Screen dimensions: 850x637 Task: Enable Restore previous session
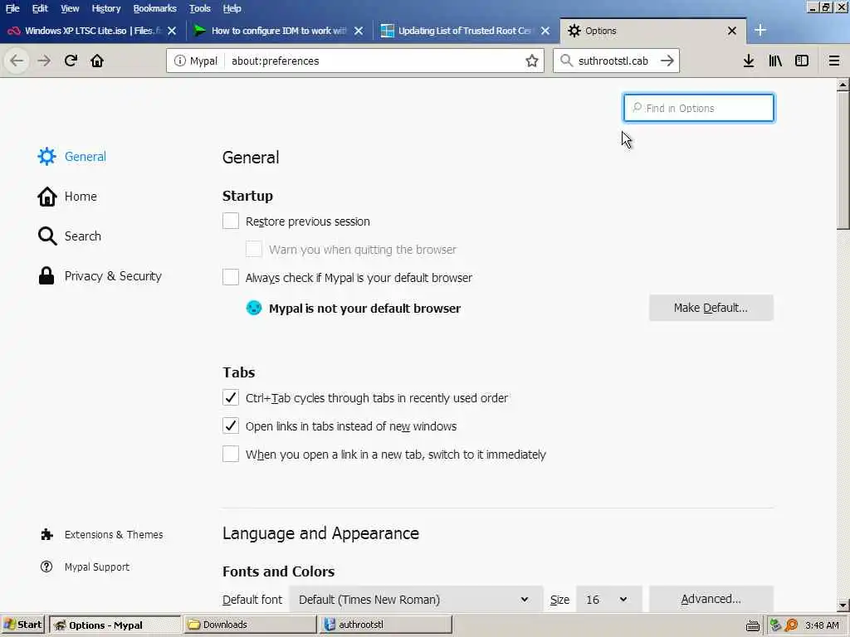click(x=231, y=221)
